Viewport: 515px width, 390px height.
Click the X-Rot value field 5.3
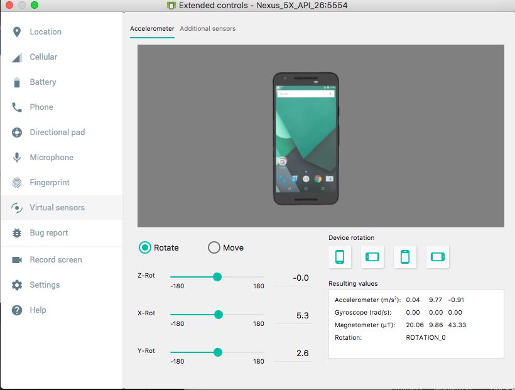tap(293, 316)
